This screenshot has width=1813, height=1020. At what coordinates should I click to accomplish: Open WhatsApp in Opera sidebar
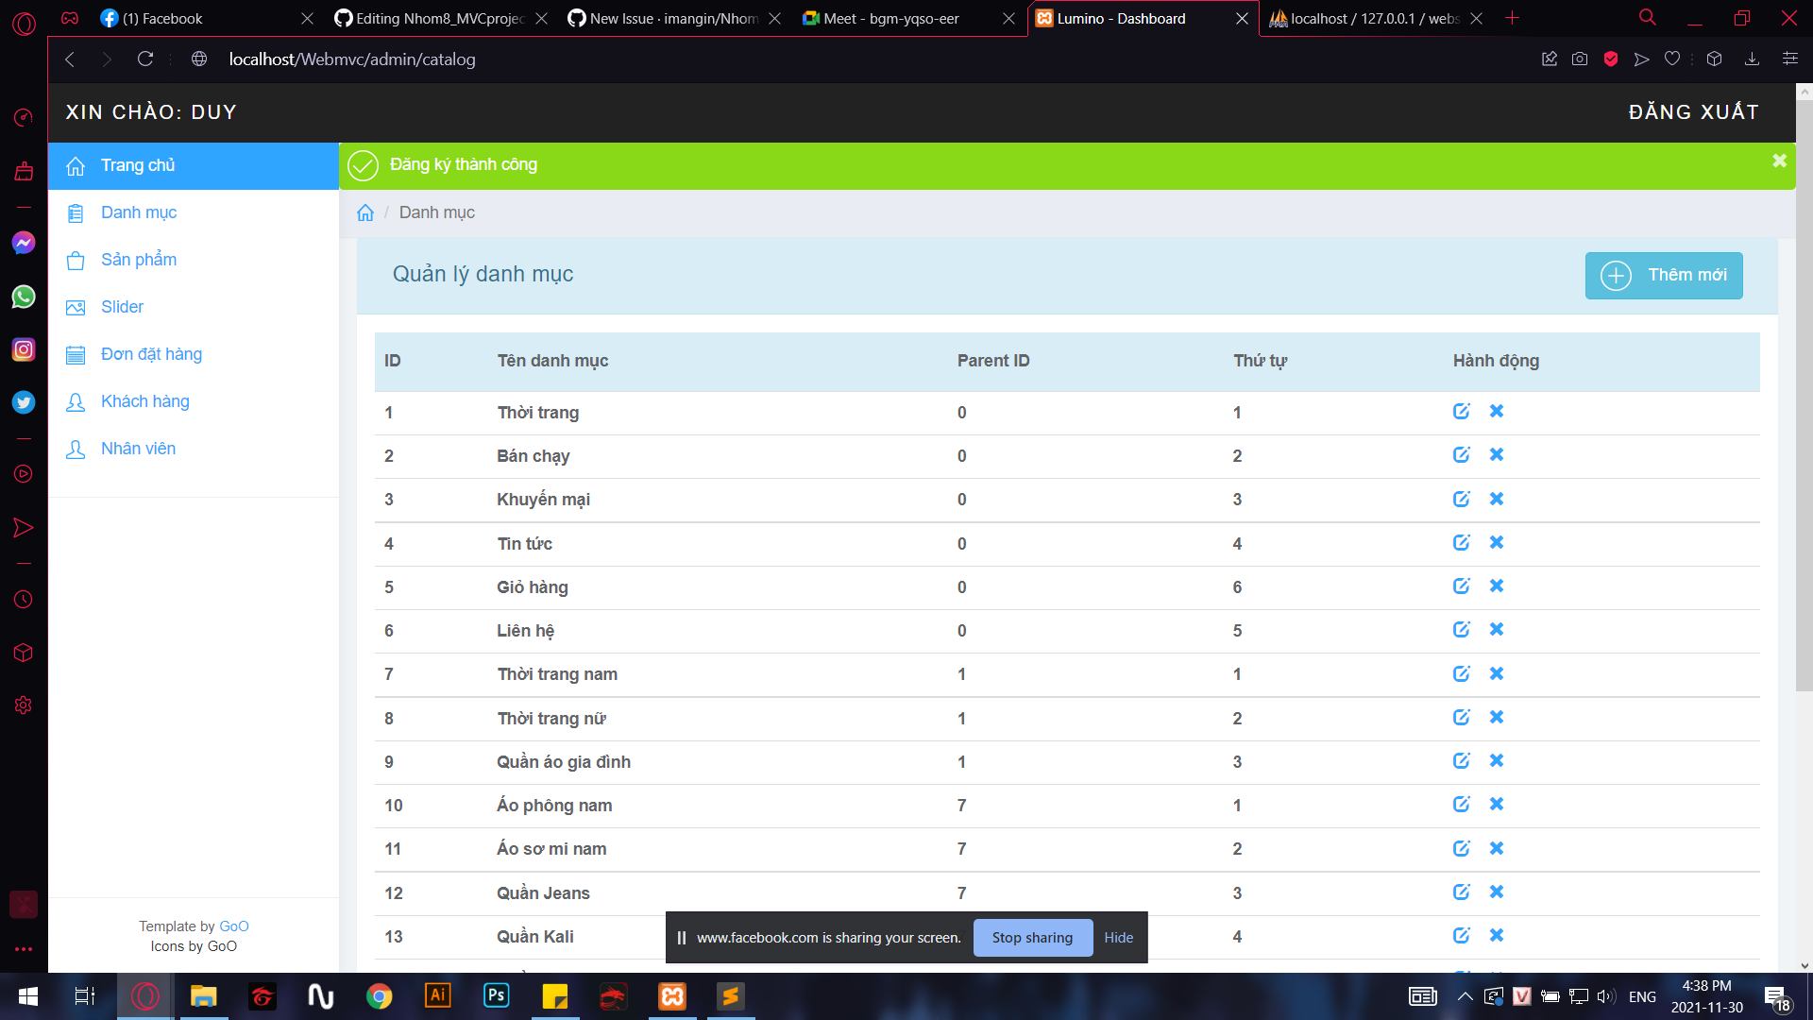click(24, 297)
